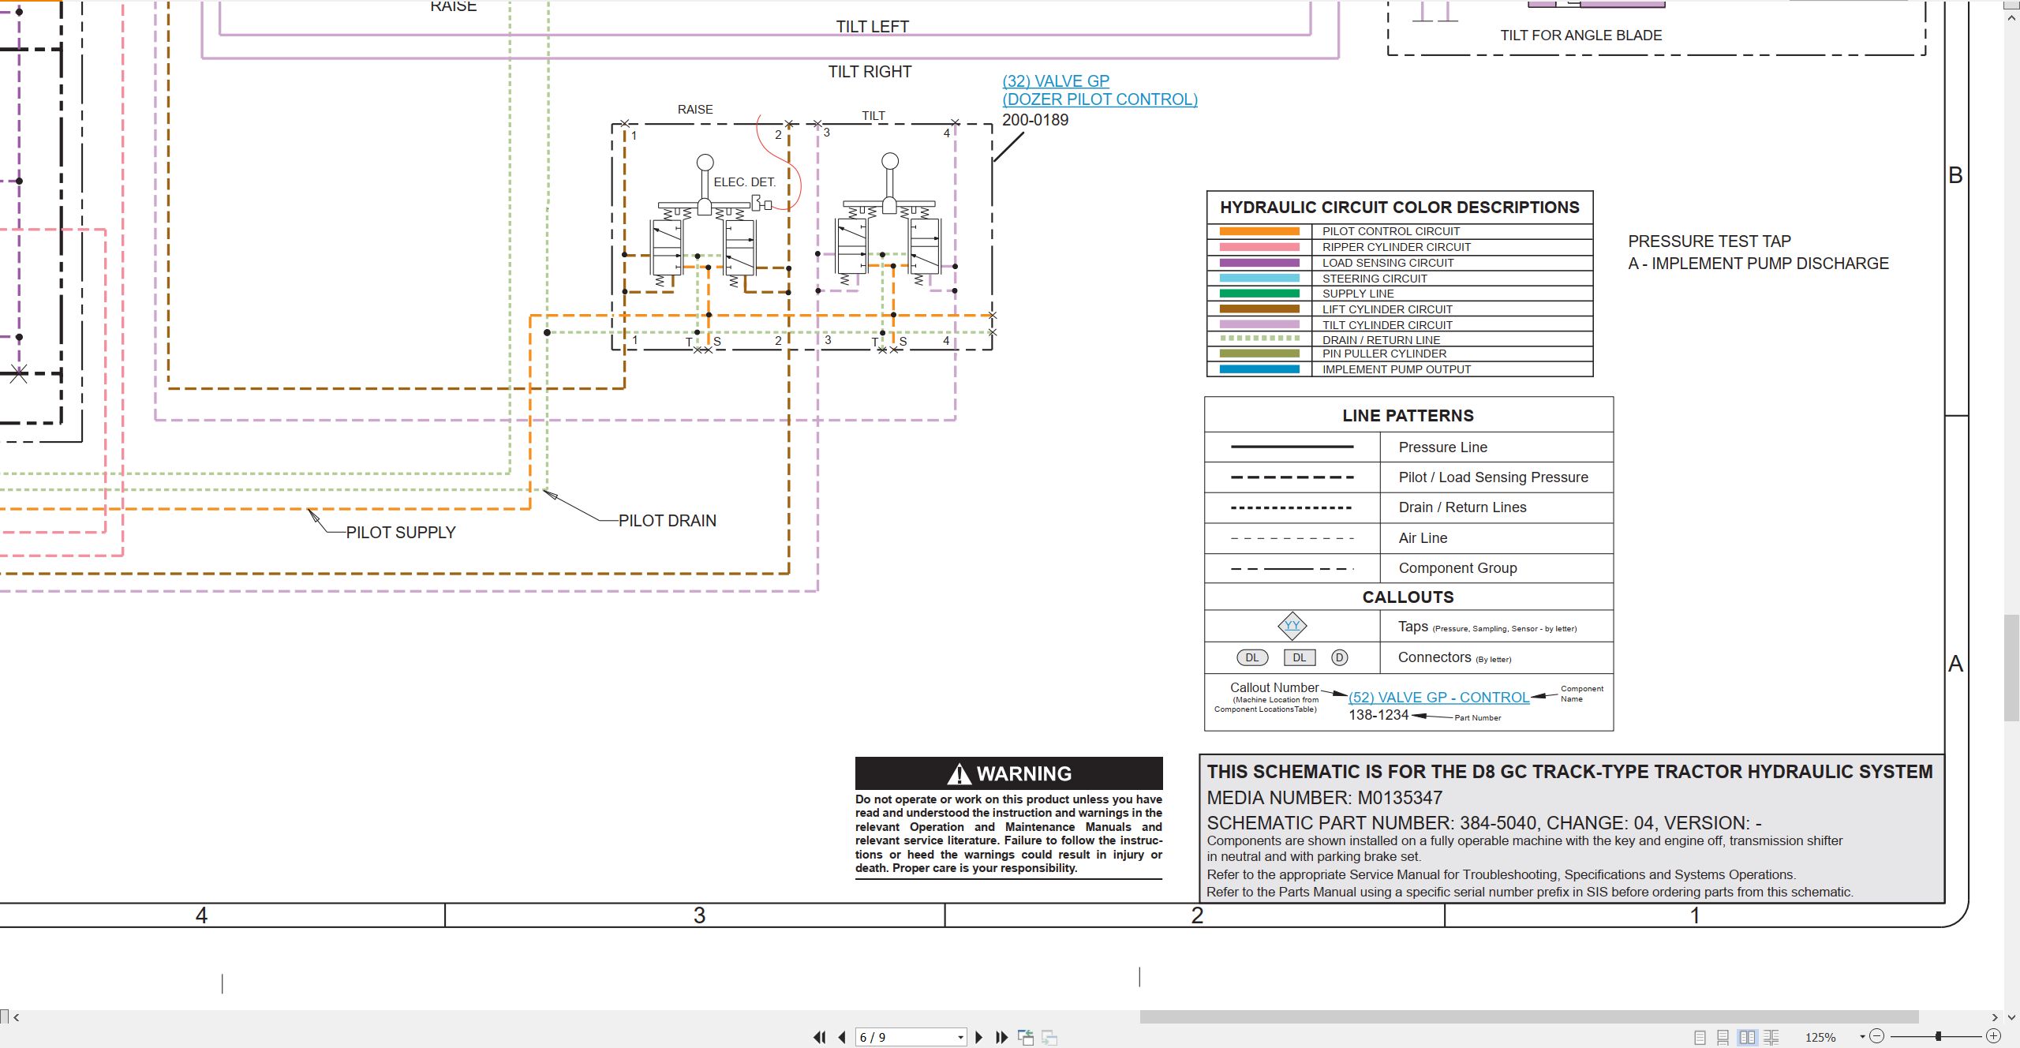This screenshot has height=1048, width=2020.
Task: Switch to two-page facing view
Action: coord(1748,1037)
